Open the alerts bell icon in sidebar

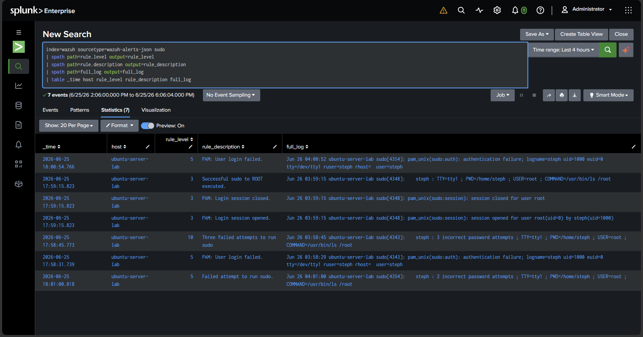pos(19,144)
